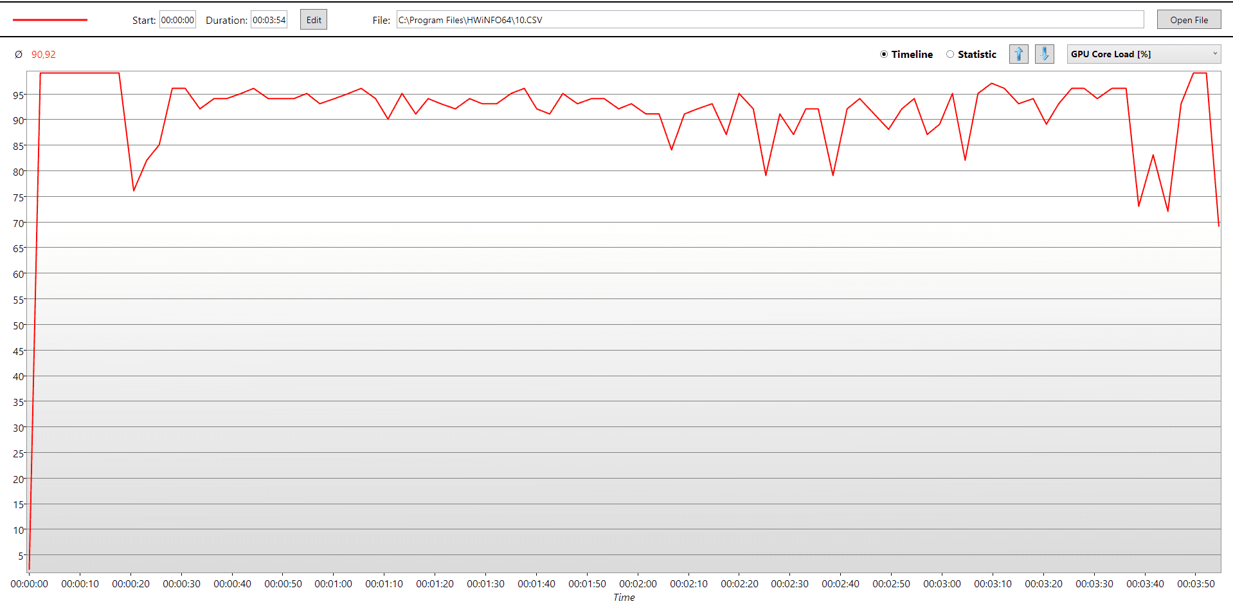The height and width of the screenshot is (613, 1233).
Task: Click the 20 load axis label
Action: (x=19, y=479)
